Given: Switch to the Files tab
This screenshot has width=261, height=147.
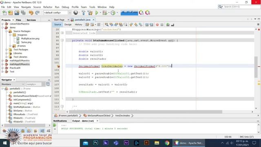Looking at the screenshot, I should tap(18, 20).
